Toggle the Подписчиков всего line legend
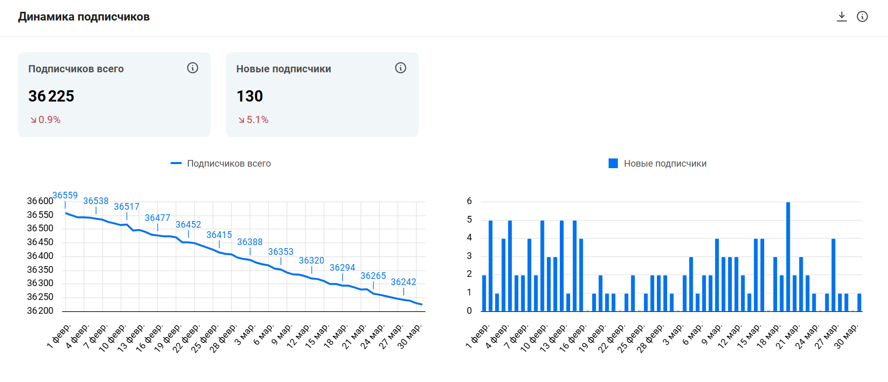The image size is (888, 382). click(221, 164)
